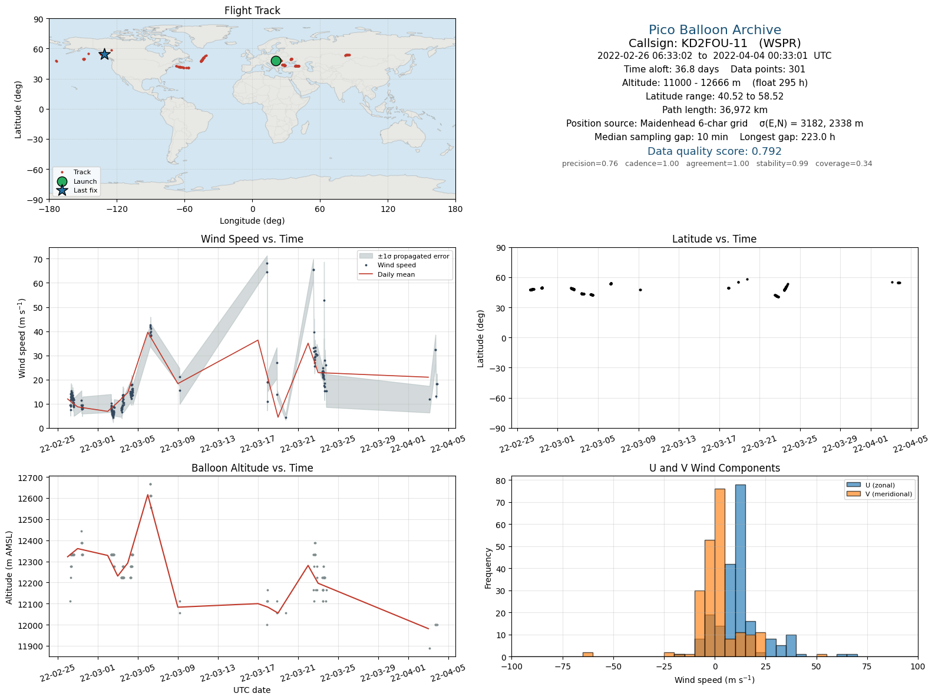The image size is (935, 700).
Task: Click the UTC flight date range line
Action: 715,56
